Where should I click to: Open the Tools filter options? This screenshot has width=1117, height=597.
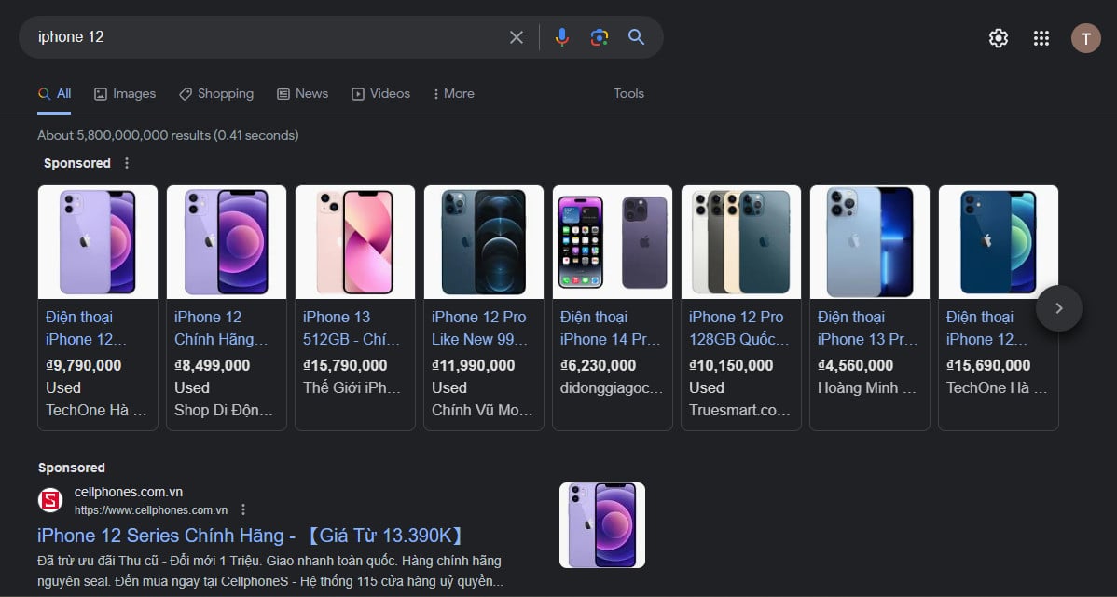coord(629,94)
